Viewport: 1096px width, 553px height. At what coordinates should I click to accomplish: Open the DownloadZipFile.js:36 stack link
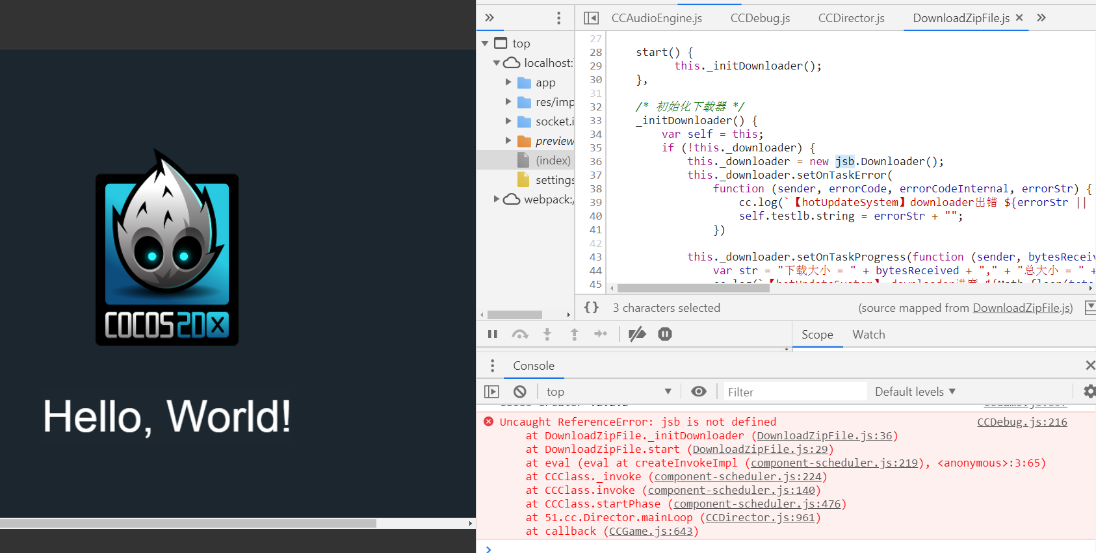pyautogui.click(x=824, y=435)
